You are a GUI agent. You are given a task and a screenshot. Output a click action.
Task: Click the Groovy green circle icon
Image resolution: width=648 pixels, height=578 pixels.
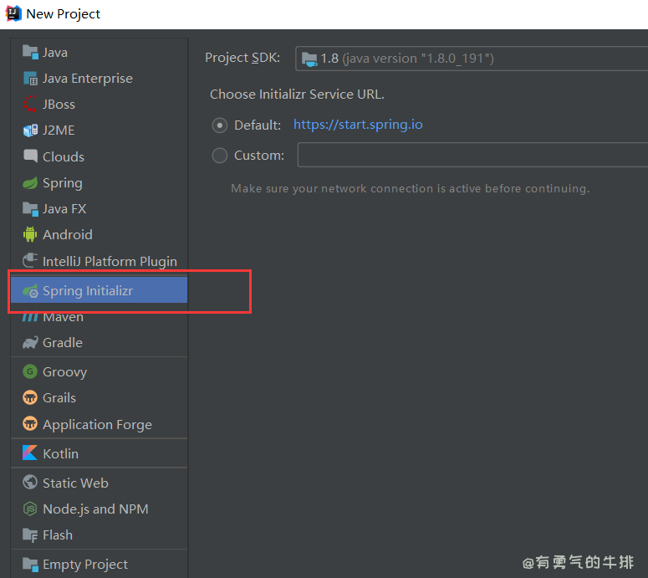[30, 372]
